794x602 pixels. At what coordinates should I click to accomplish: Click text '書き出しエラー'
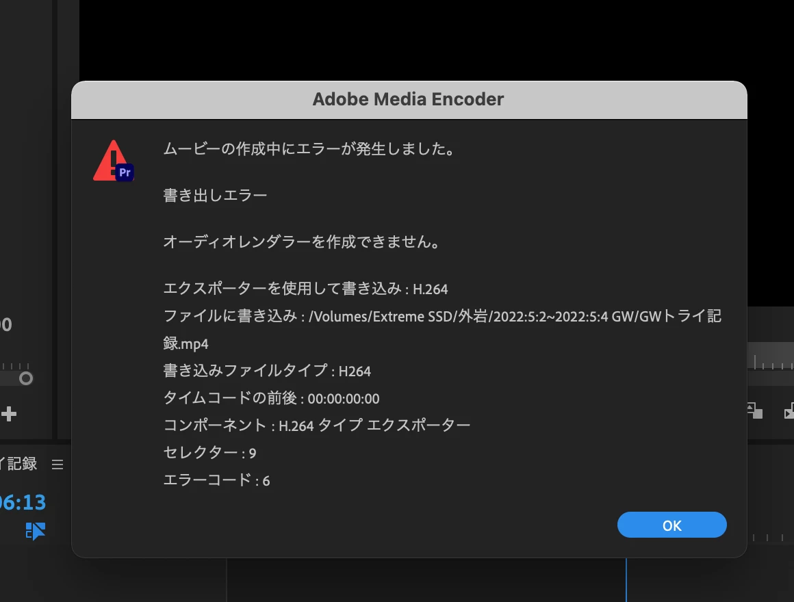(215, 195)
